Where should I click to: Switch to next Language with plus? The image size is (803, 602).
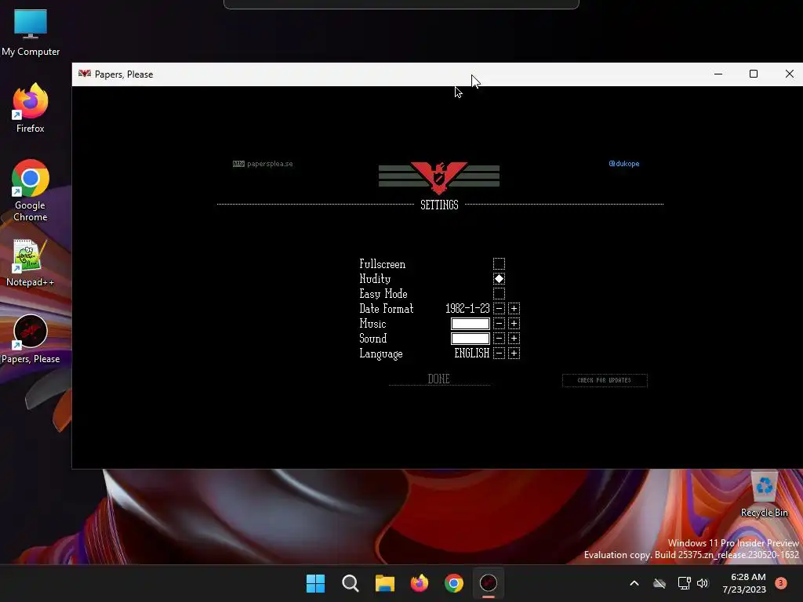[x=514, y=354]
